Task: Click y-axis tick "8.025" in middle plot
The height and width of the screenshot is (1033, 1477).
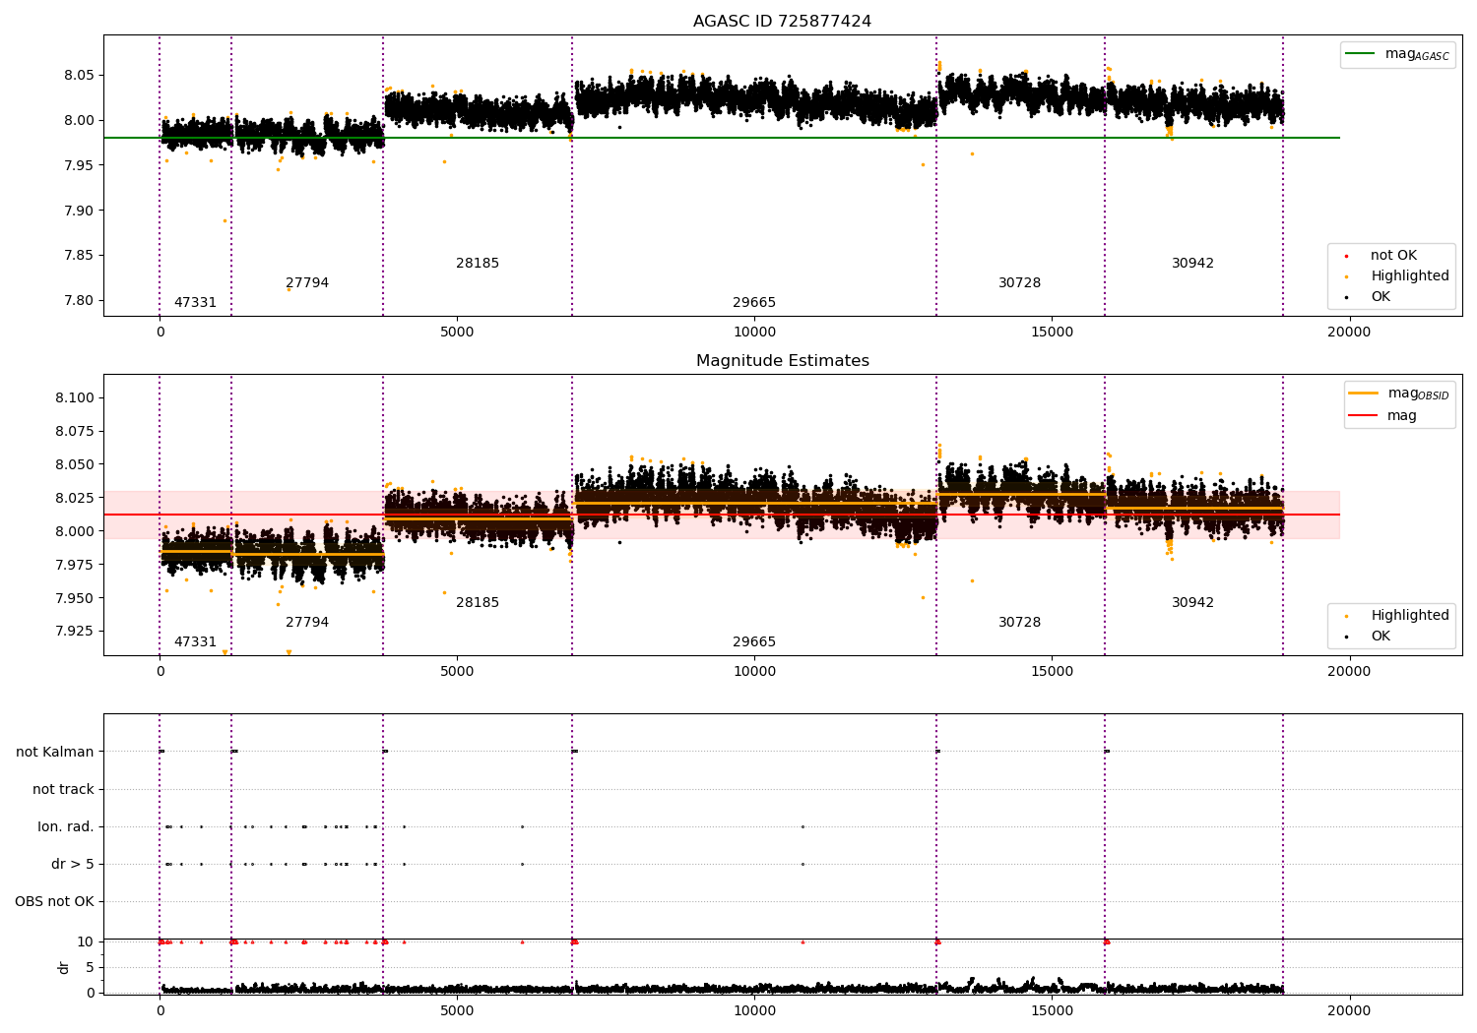Action: [76, 499]
